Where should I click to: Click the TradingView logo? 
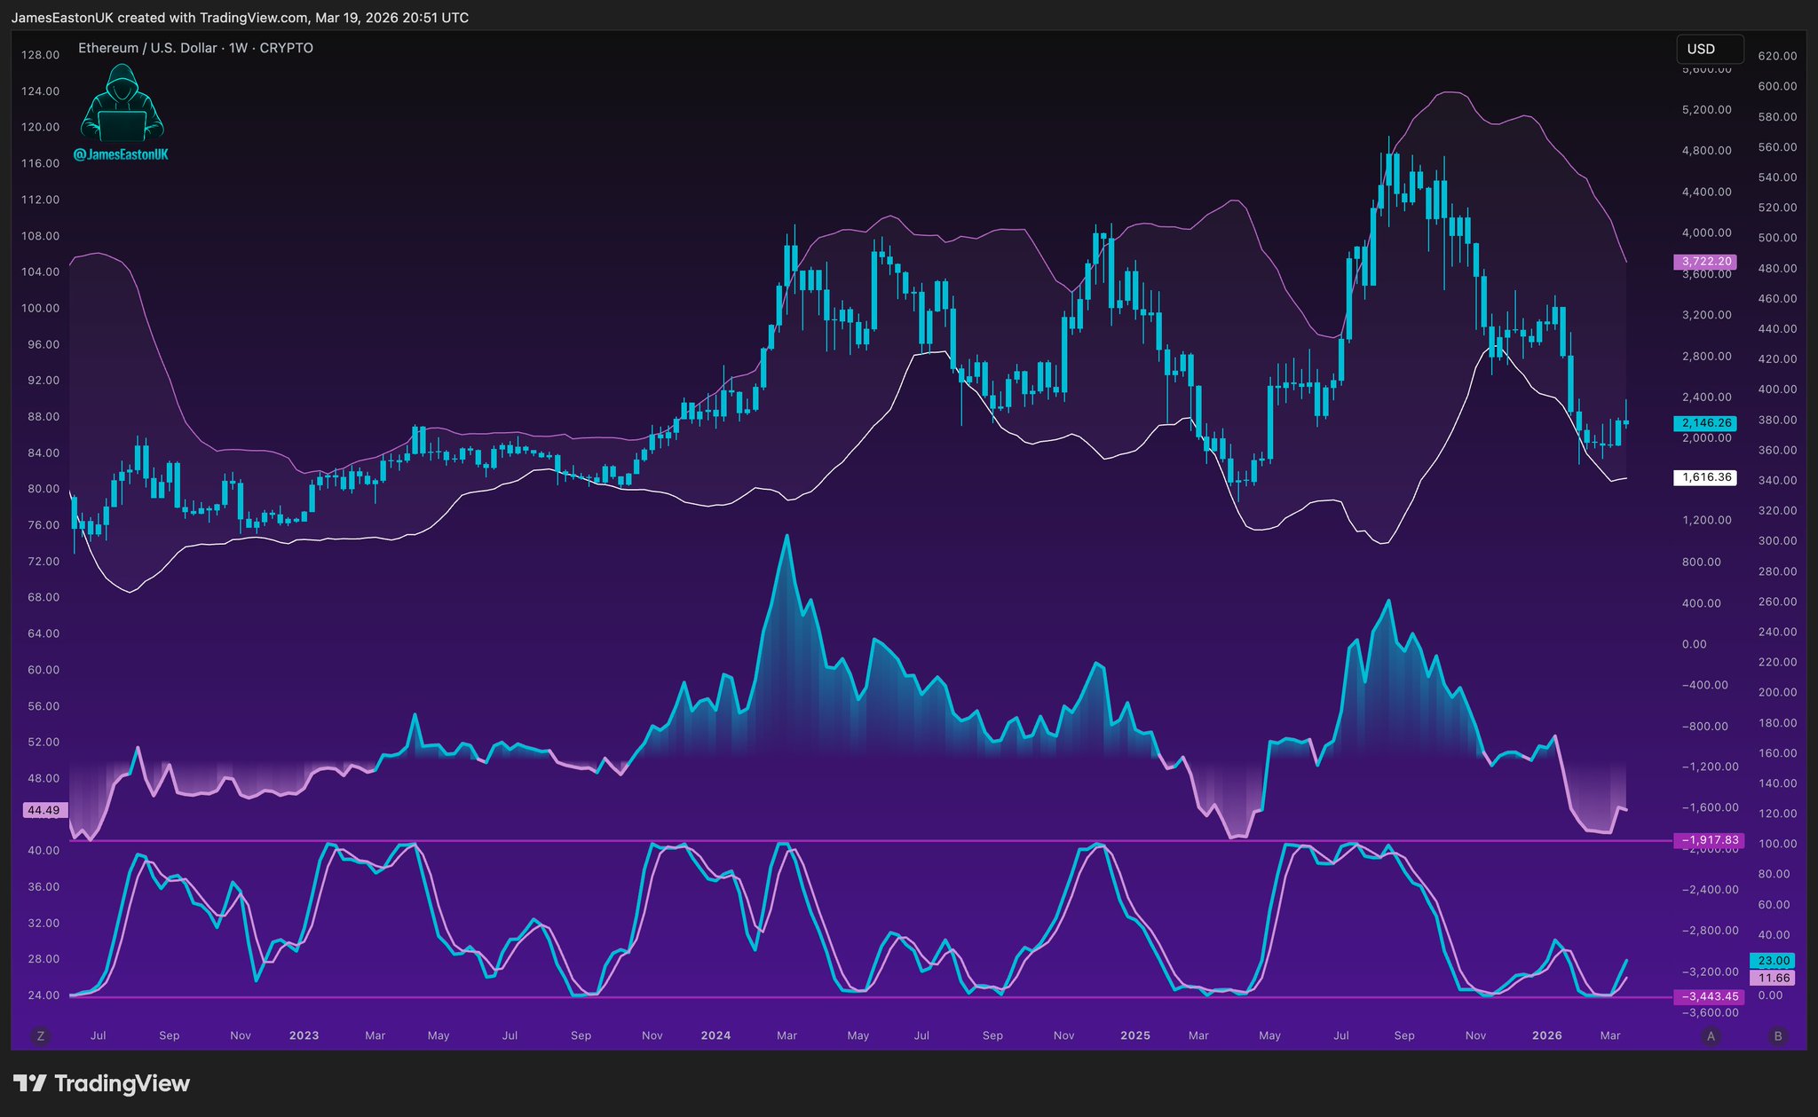point(102,1083)
